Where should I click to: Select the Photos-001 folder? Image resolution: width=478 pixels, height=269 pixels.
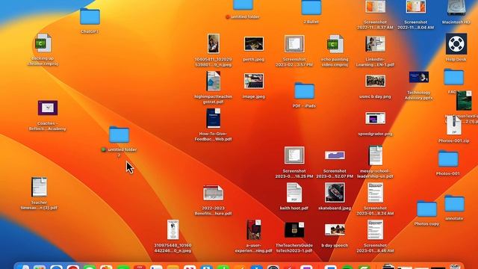click(448, 158)
